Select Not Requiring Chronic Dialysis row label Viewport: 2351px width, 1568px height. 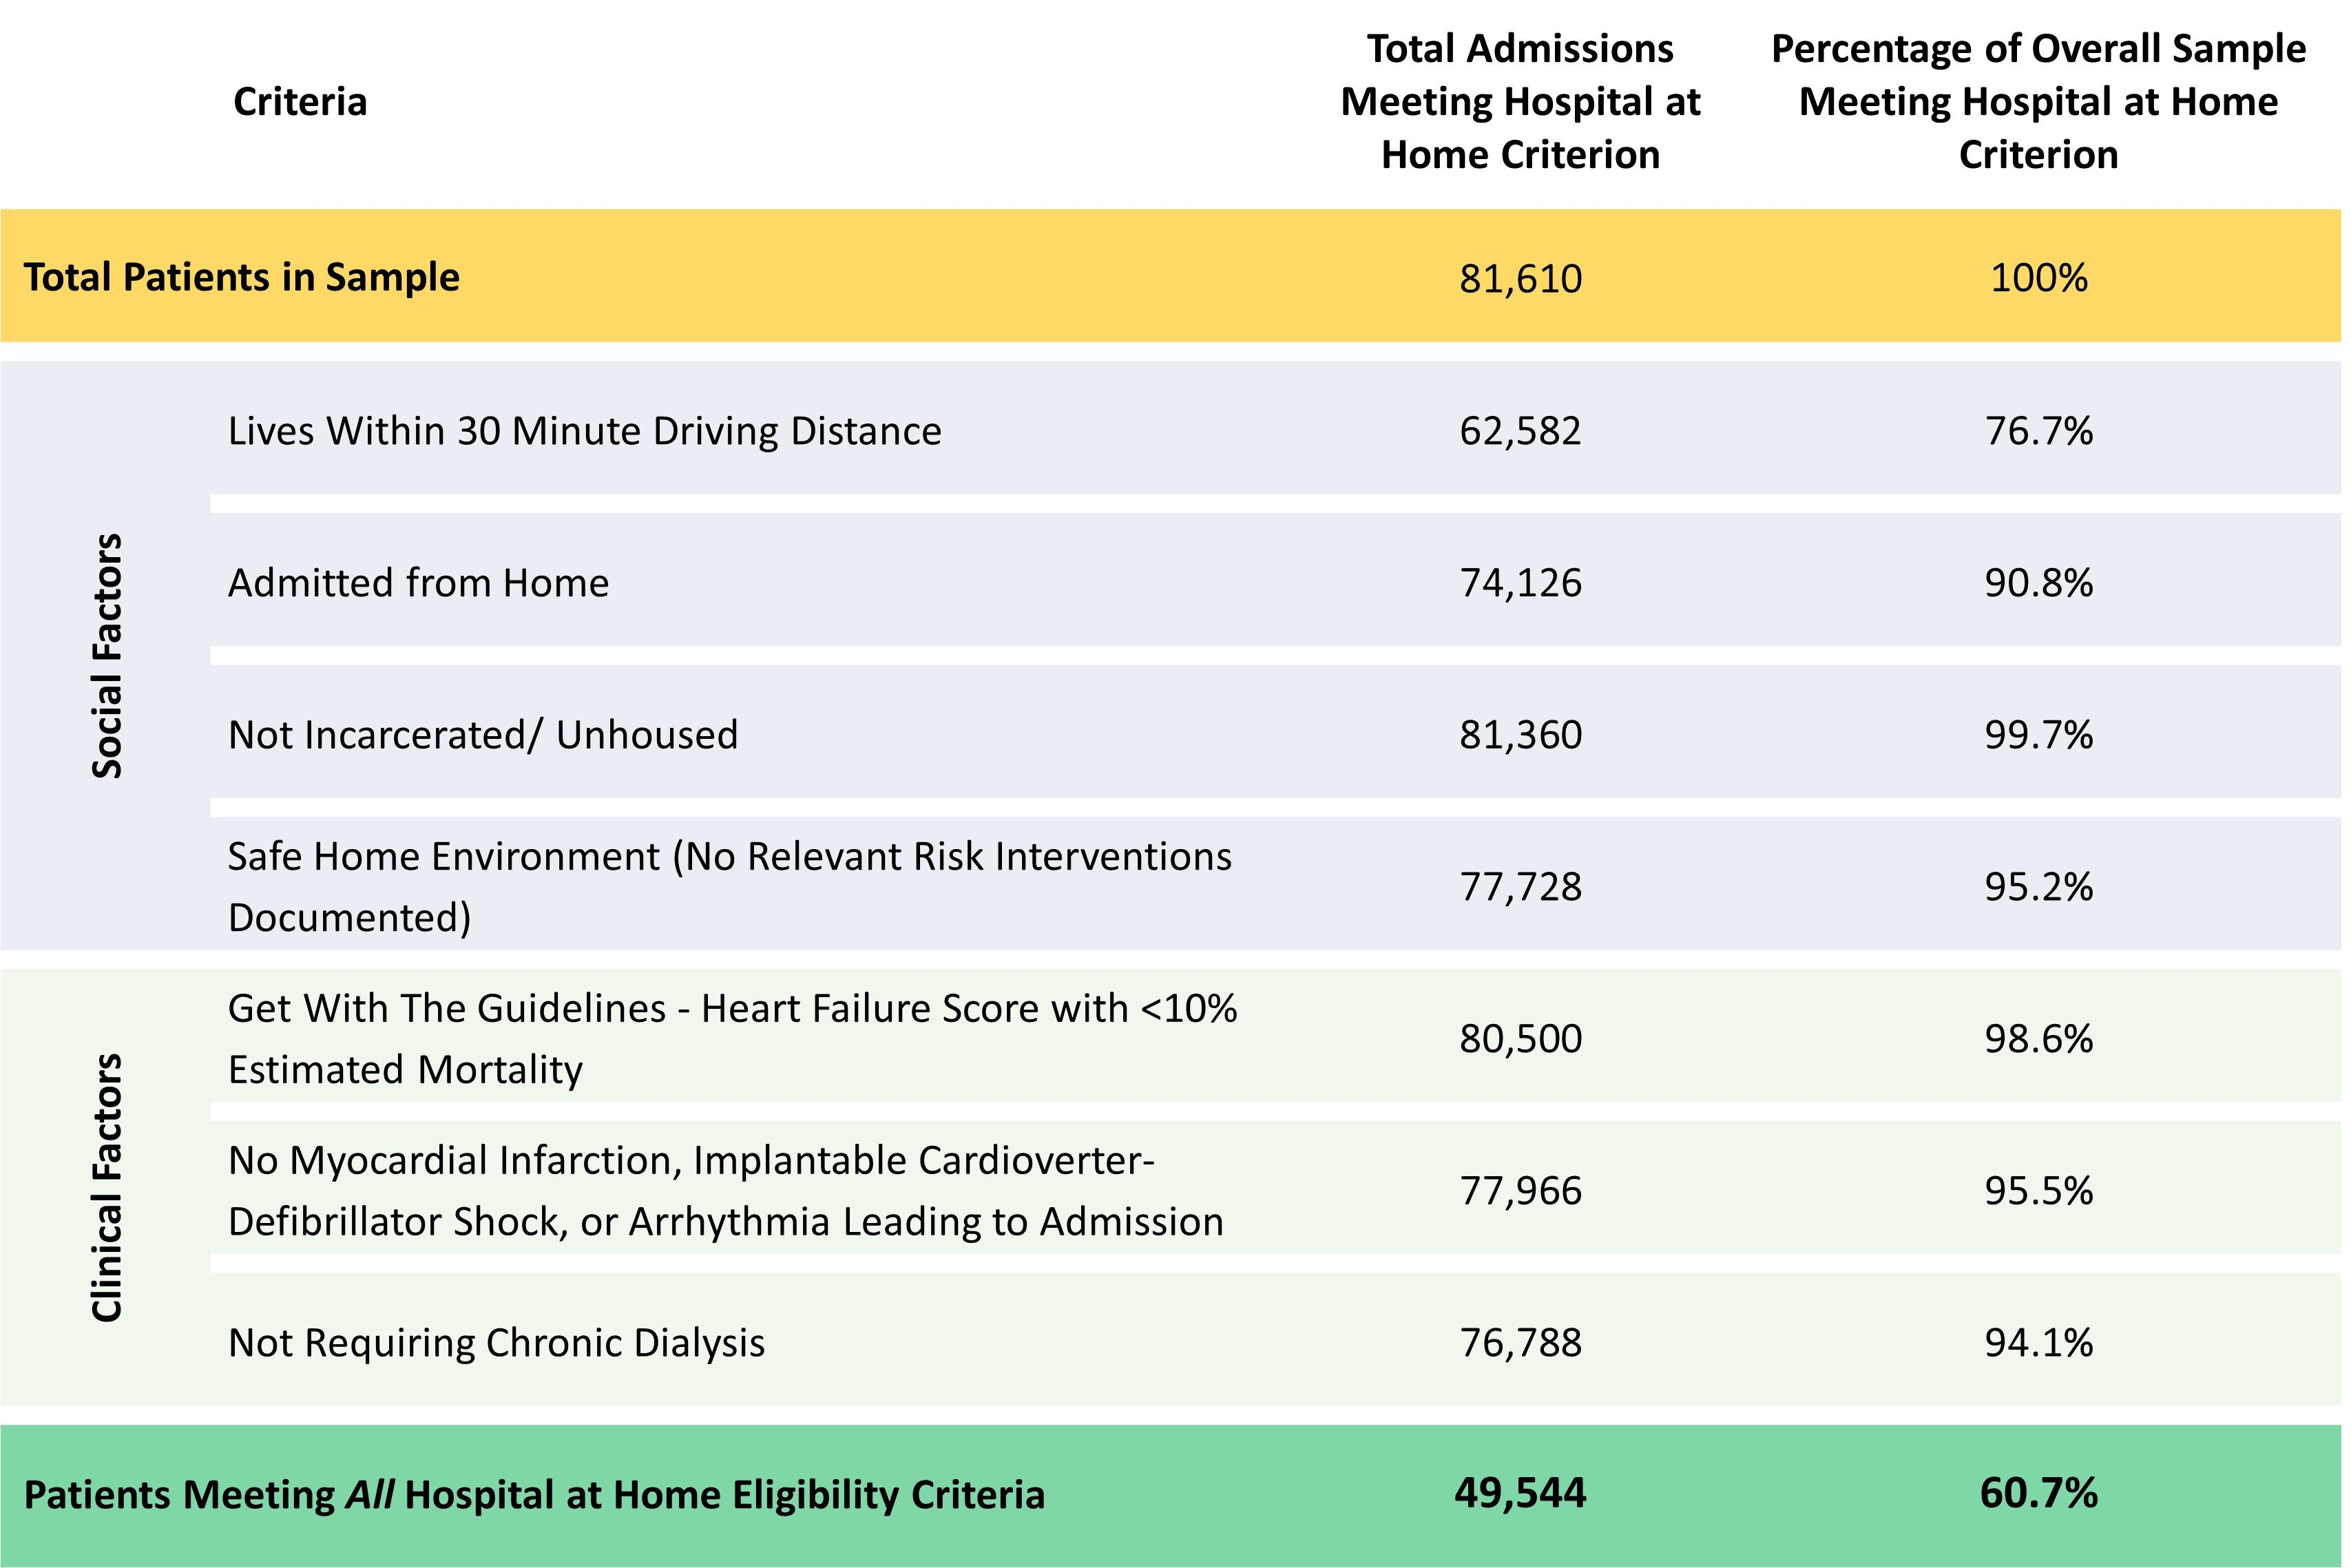coord(496,1342)
